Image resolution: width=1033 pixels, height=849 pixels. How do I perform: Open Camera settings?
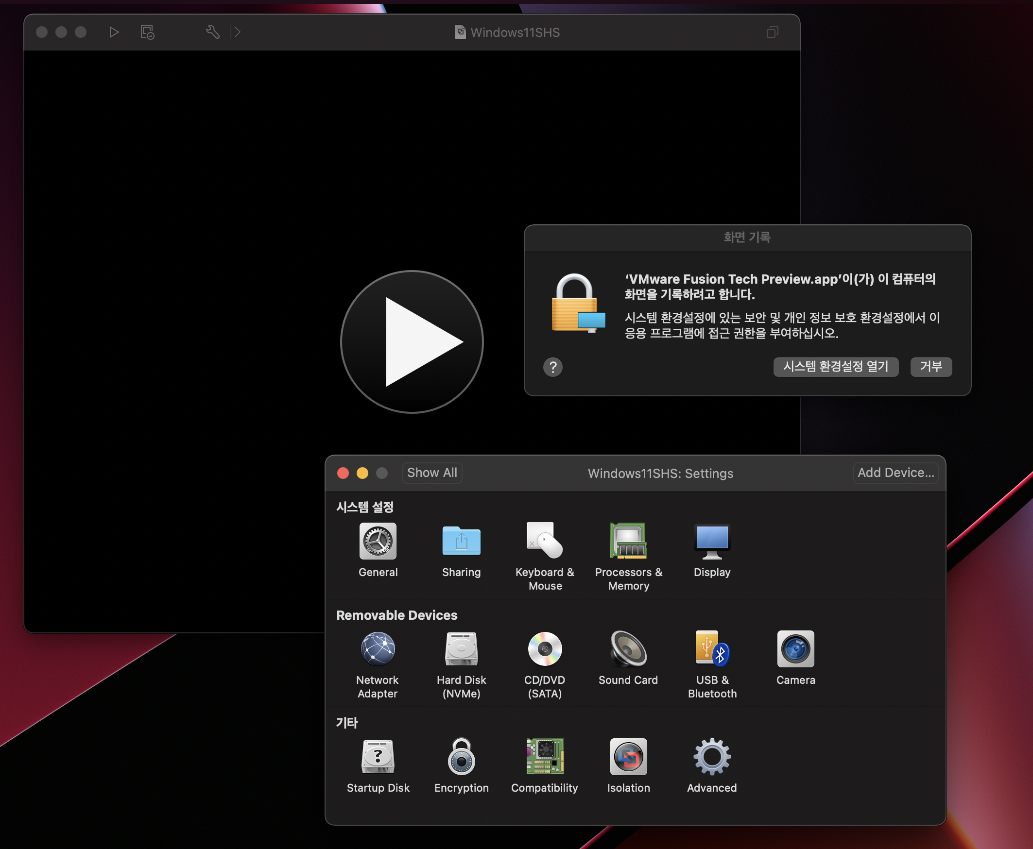796,649
